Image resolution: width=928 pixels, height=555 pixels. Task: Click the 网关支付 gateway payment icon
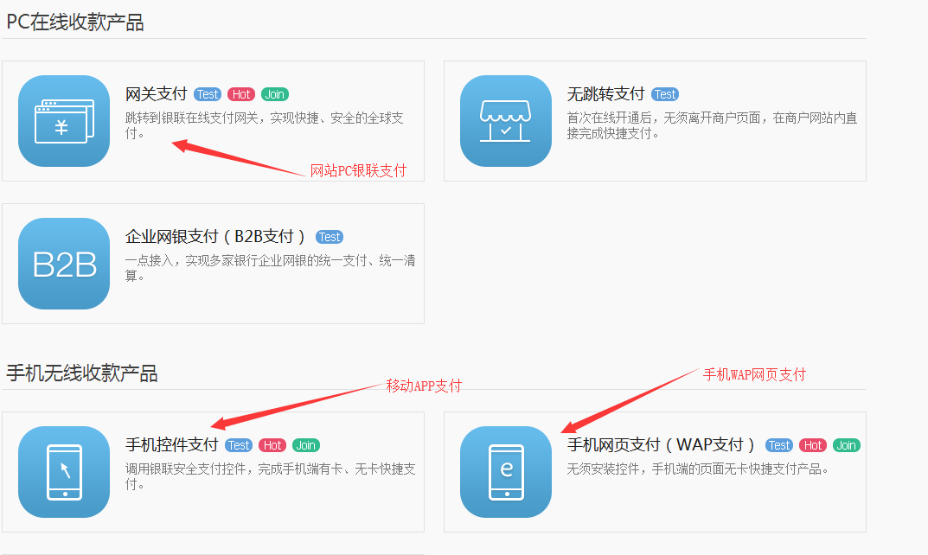click(63, 121)
